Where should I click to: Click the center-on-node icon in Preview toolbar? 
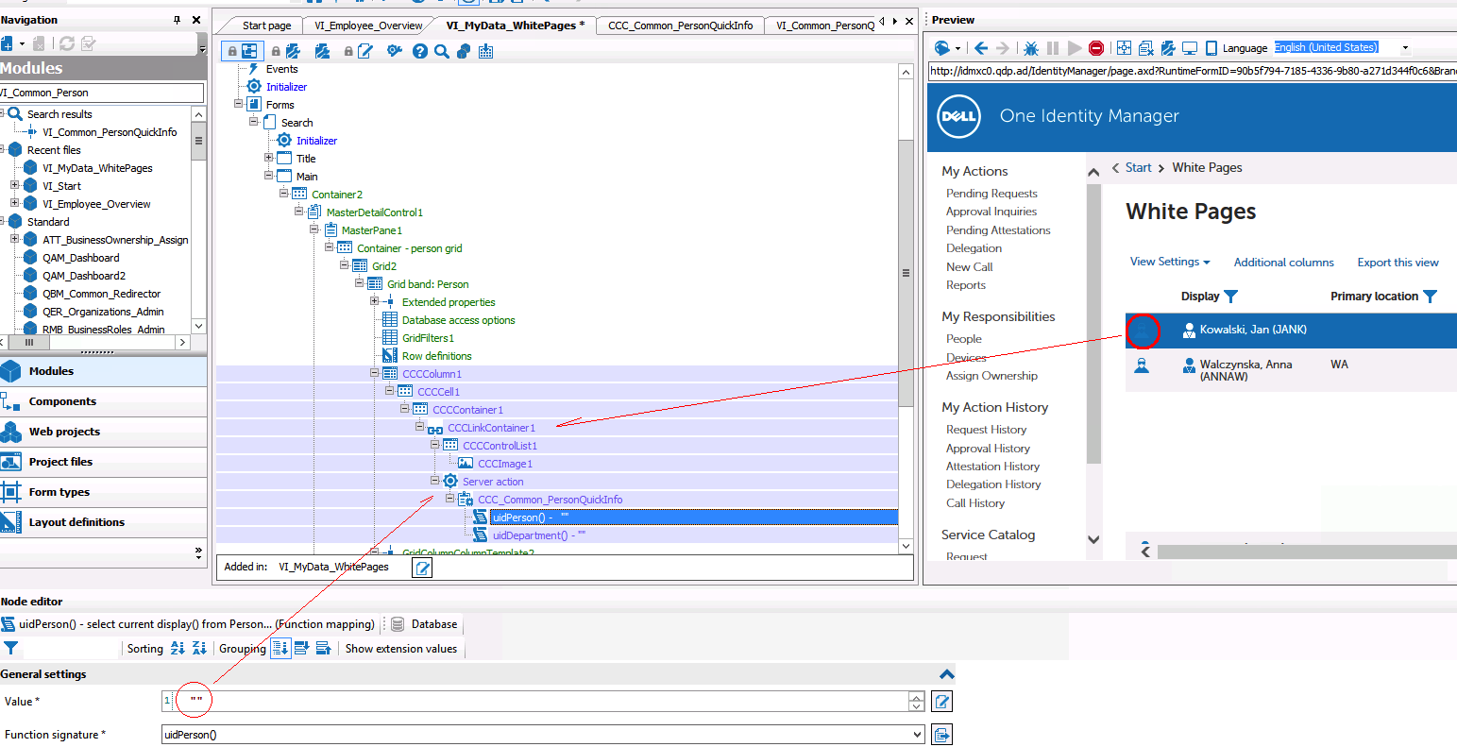click(1124, 47)
